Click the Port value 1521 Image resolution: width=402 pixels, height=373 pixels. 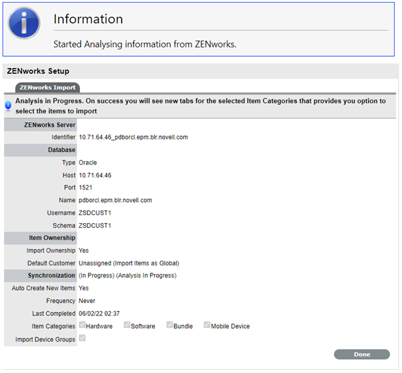tap(85, 187)
